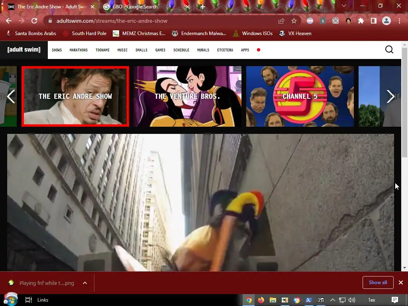408x306 pixels.
Task: Open a new browser tab
Action: 202,7
